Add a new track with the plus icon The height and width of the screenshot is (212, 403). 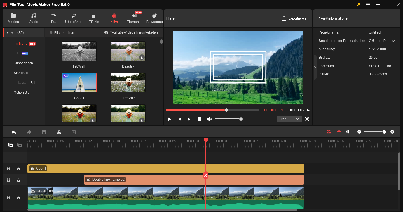coord(11,145)
